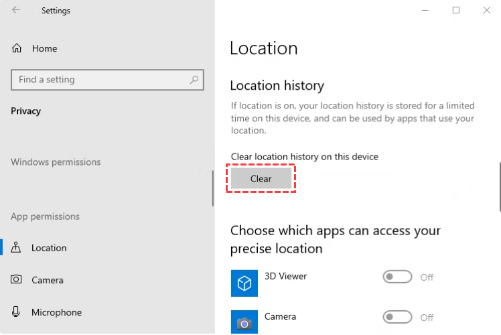
Task: Click the sidebar scrollbar thumb
Action: [x=213, y=189]
